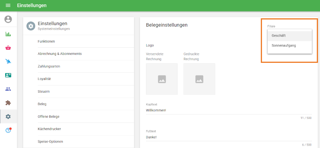Open the shopping basket items icon

coord(8,48)
